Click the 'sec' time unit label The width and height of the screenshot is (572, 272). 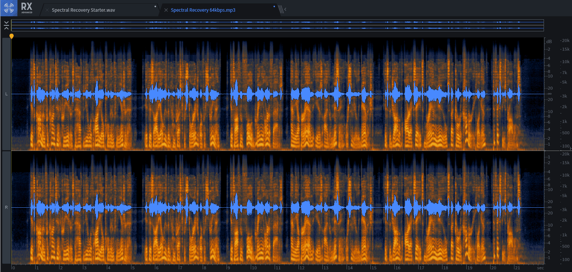pyautogui.click(x=540, y=268)
